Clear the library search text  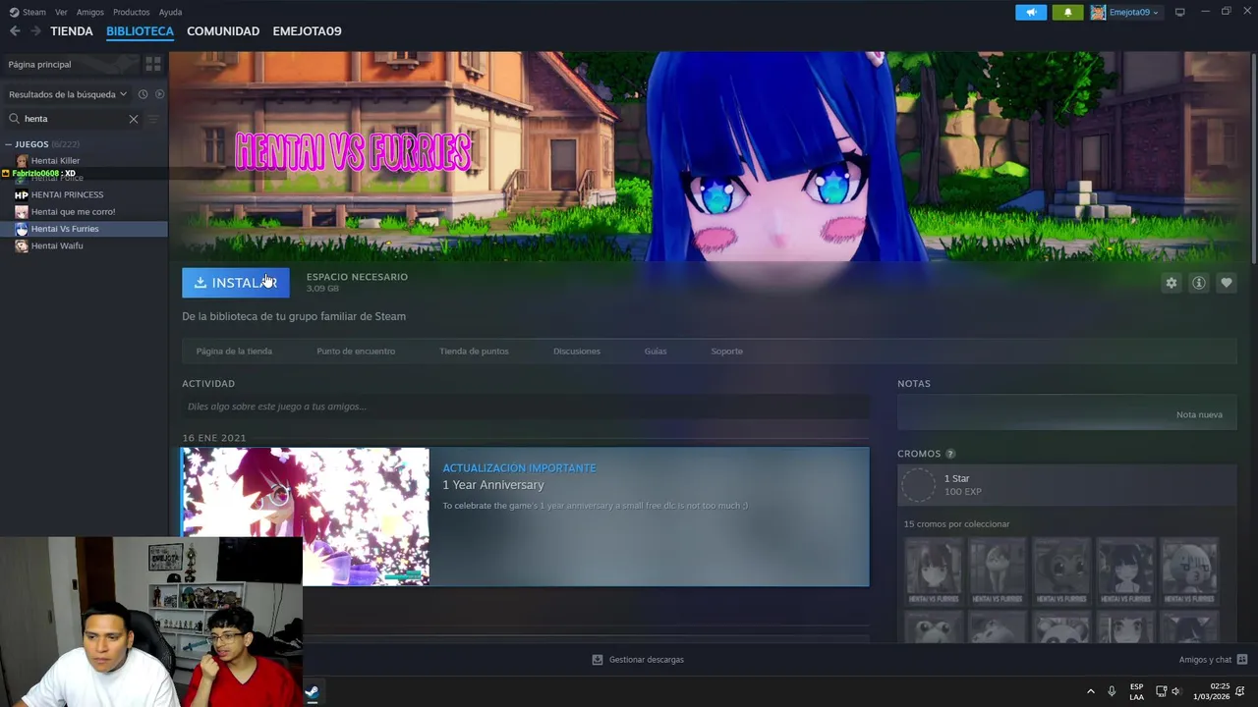pos(134,119)
